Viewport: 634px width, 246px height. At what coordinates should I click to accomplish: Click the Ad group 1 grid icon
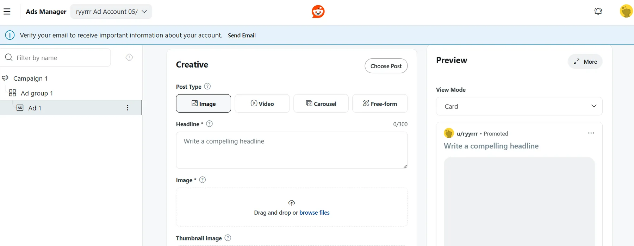click(12, 93)
